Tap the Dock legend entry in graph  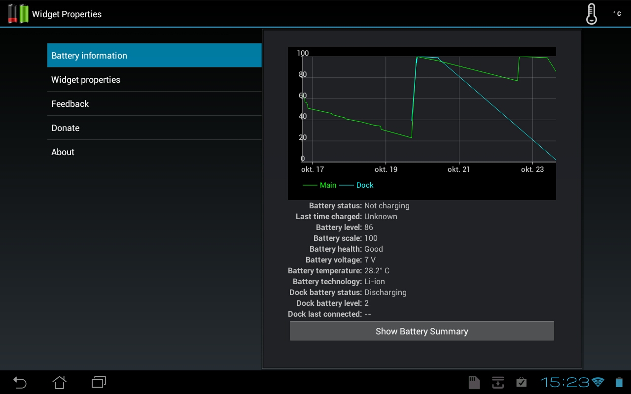[x=356, y=185]
